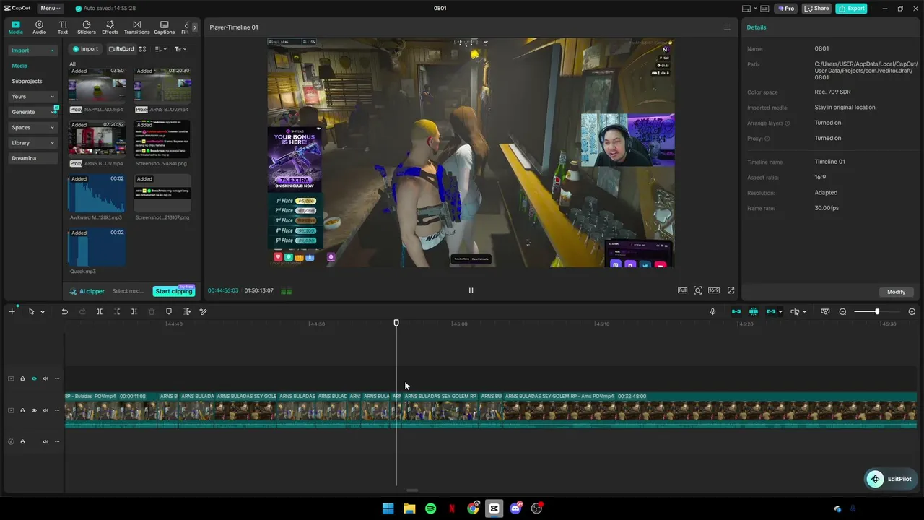
Task: Zoom in on the timeline
Action: click(x=912, y=311)
